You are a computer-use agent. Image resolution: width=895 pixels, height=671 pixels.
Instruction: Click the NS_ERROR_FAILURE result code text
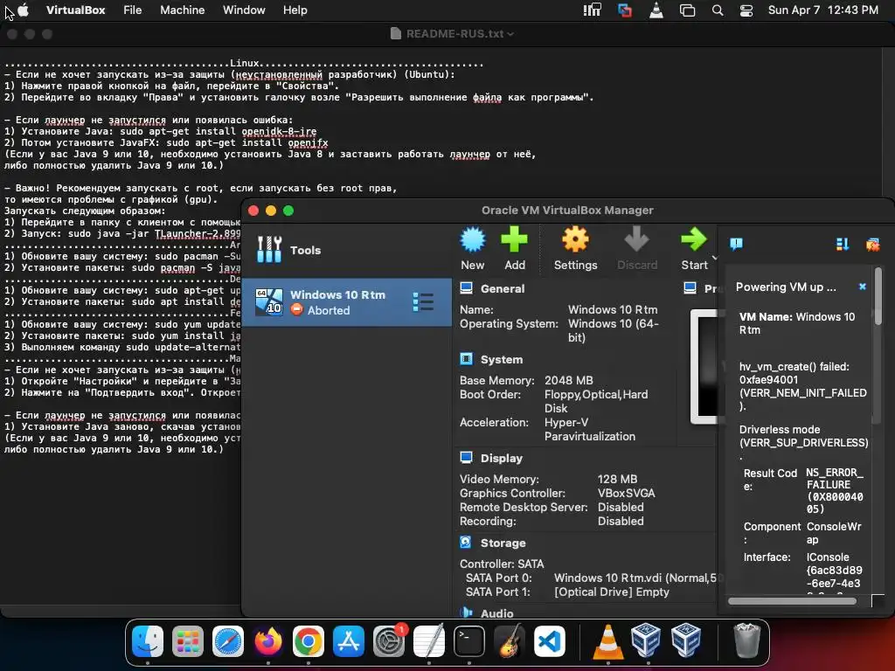click(835, 491)
